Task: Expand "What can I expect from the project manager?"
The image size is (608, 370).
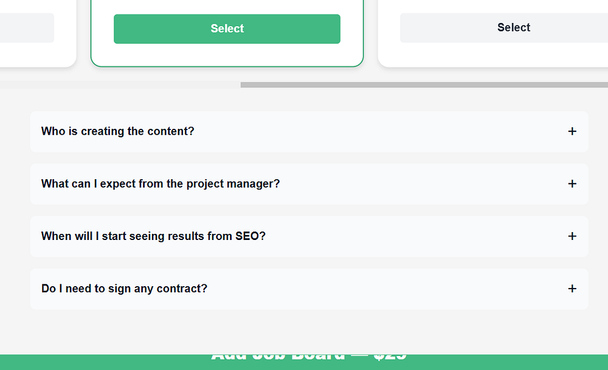Action: coord(161,183)
